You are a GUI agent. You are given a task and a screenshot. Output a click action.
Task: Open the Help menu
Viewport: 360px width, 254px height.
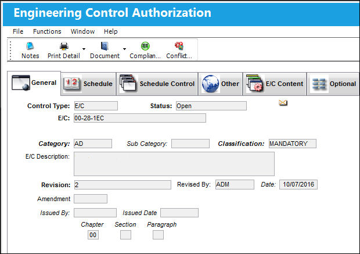coord(111,31)
